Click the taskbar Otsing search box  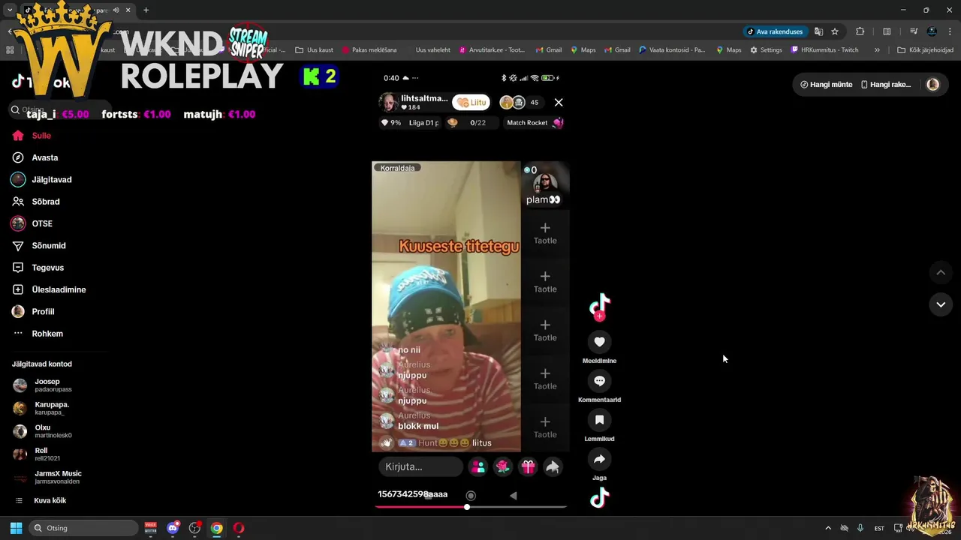tap(84, 528)
